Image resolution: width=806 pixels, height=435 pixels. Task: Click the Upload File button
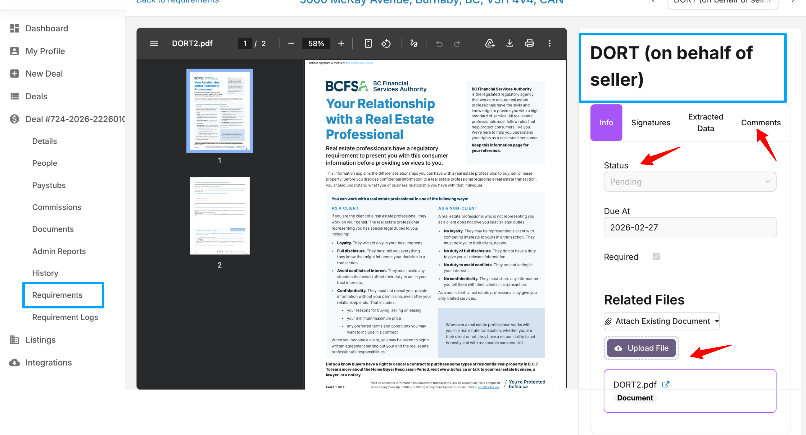[641, 348]
